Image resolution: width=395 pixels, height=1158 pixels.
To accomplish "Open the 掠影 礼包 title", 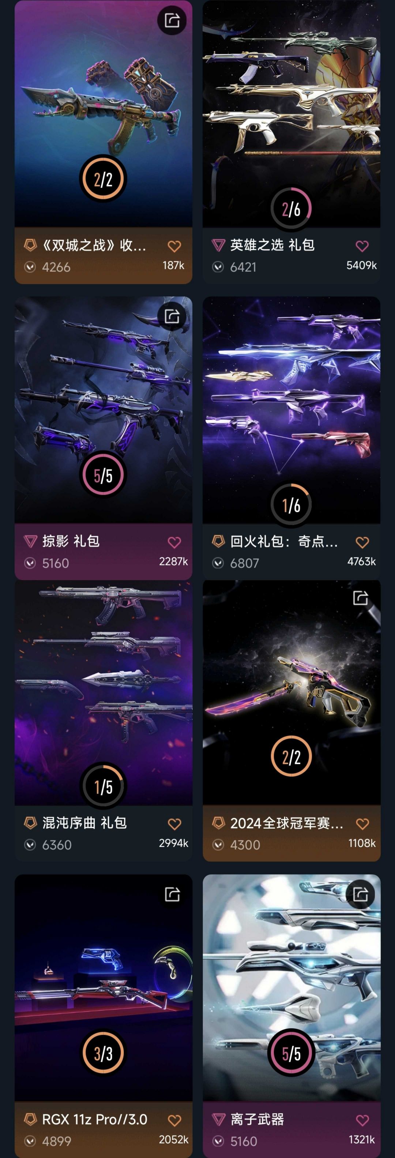I will (71, 541).
